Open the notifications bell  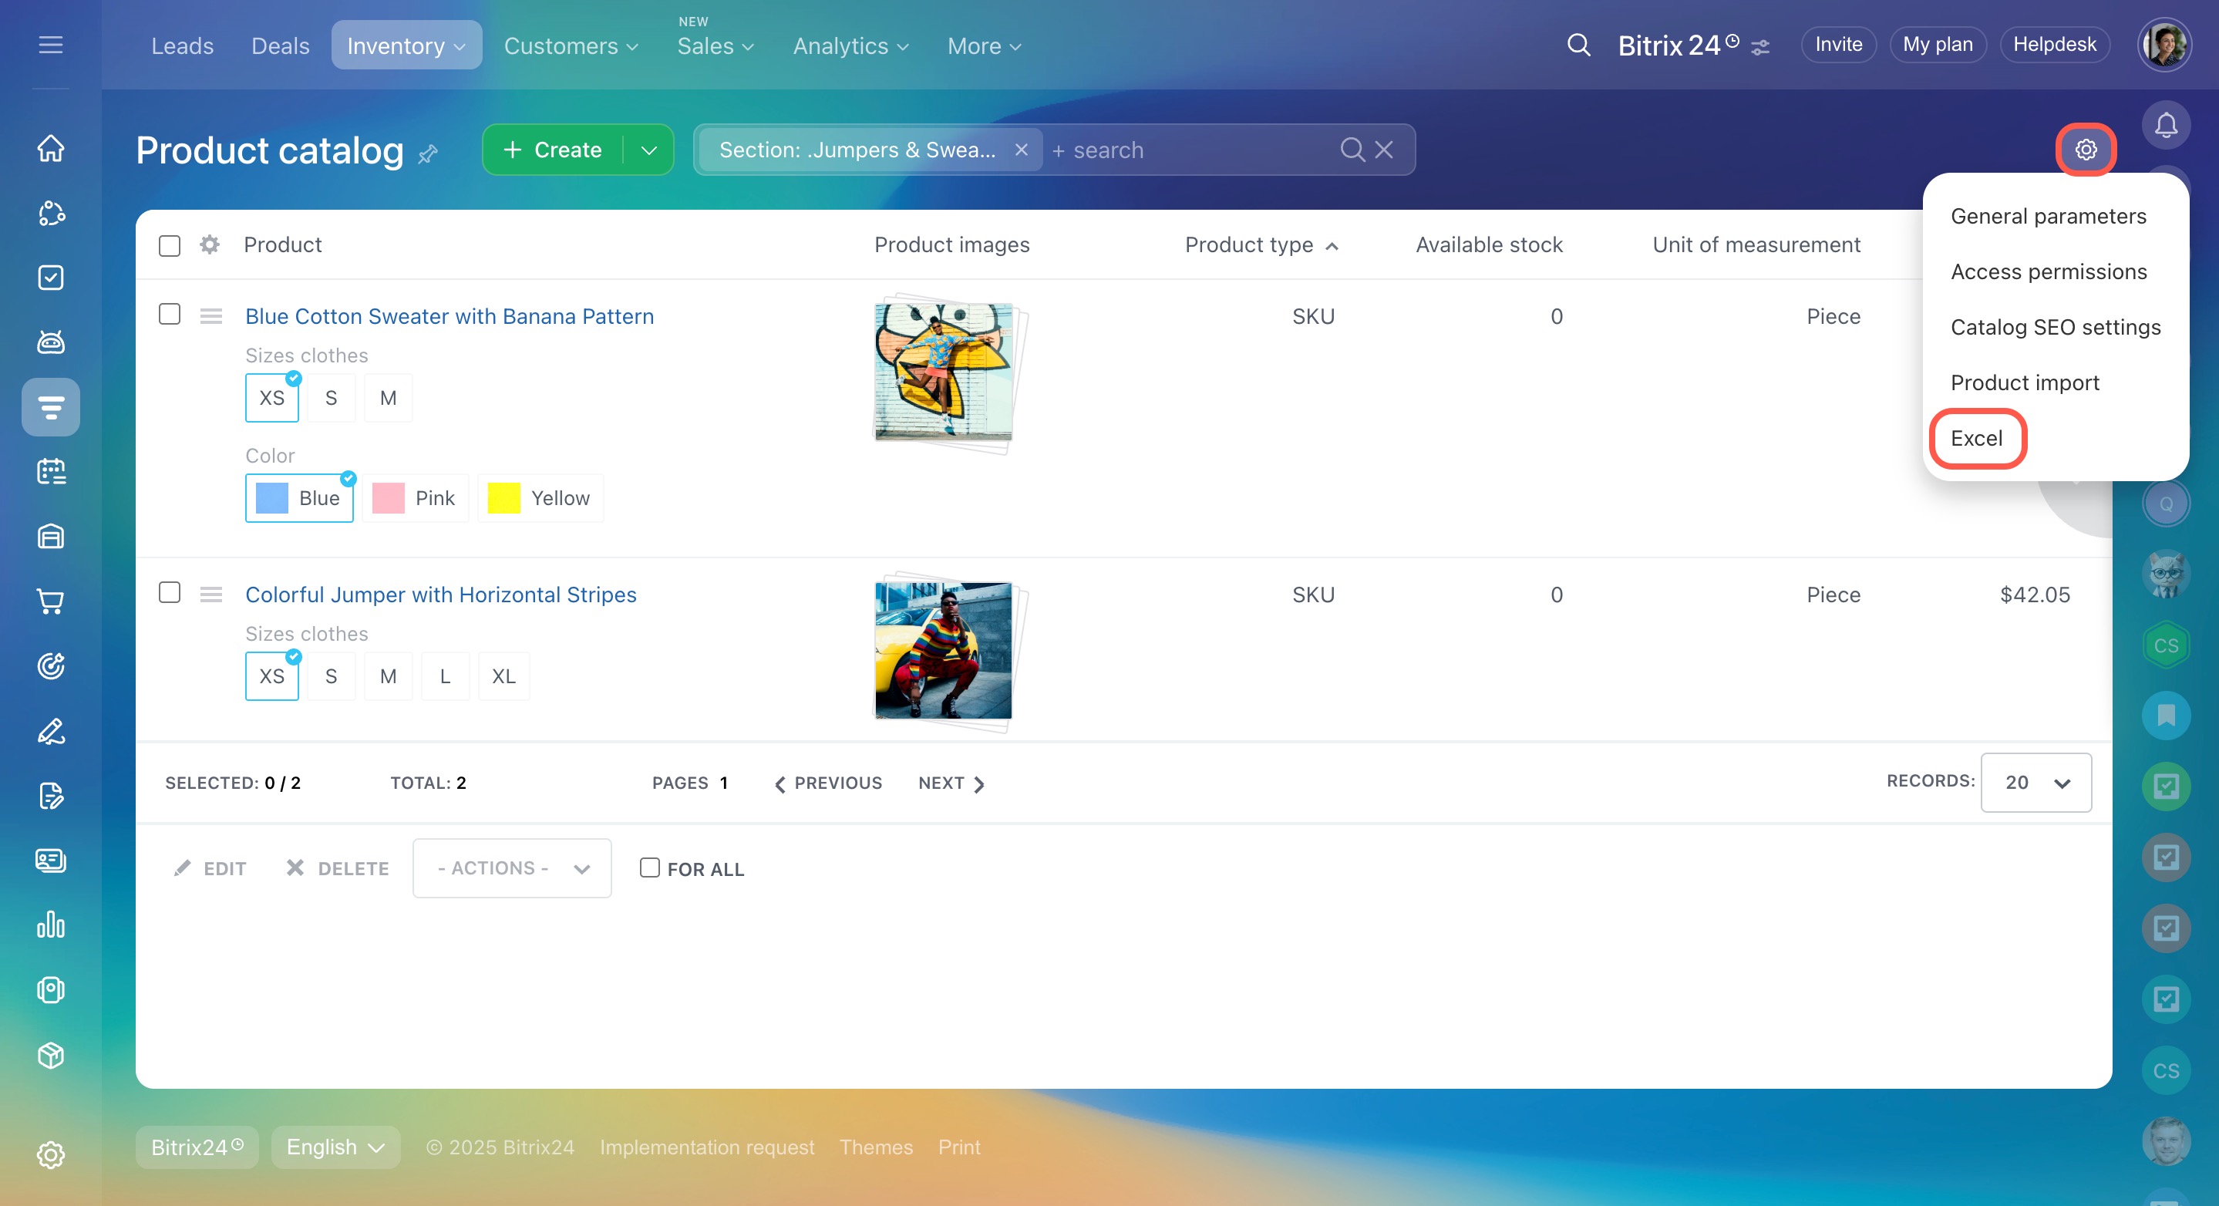coord(2166,126)
